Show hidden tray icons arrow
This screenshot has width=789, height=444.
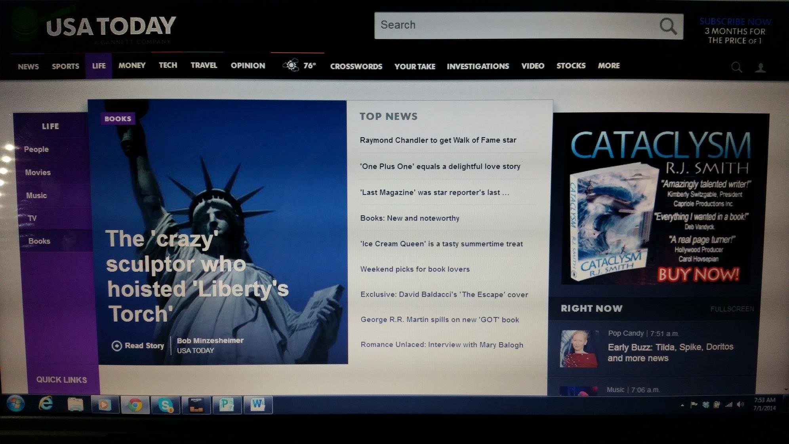(x=682, y=405)
